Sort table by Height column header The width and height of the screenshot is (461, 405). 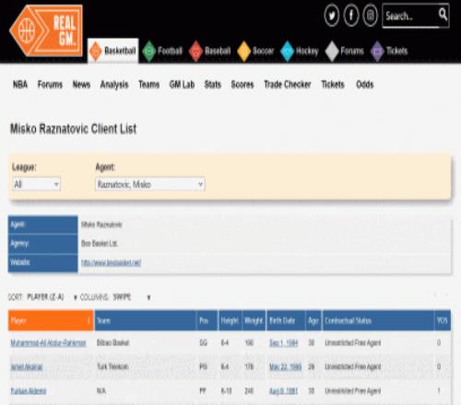pyautogui.click(x=230, y=320)
